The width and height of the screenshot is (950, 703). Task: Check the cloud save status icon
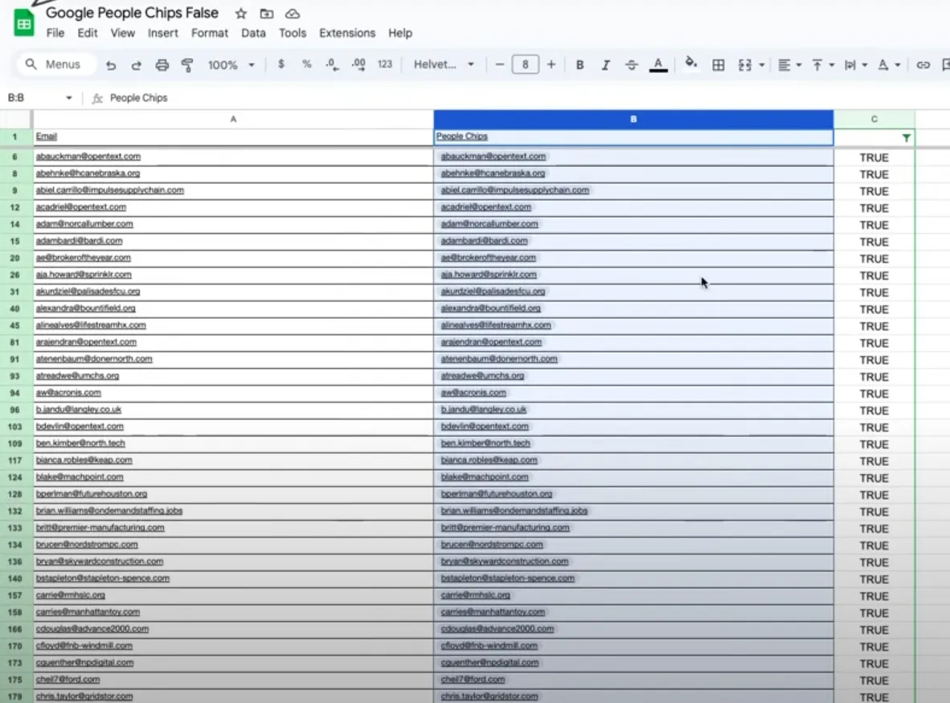[293, 14]
